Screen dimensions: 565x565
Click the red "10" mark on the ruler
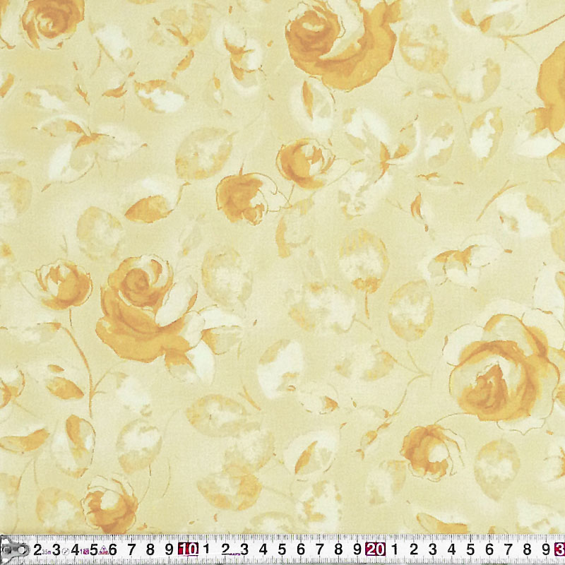188,549
